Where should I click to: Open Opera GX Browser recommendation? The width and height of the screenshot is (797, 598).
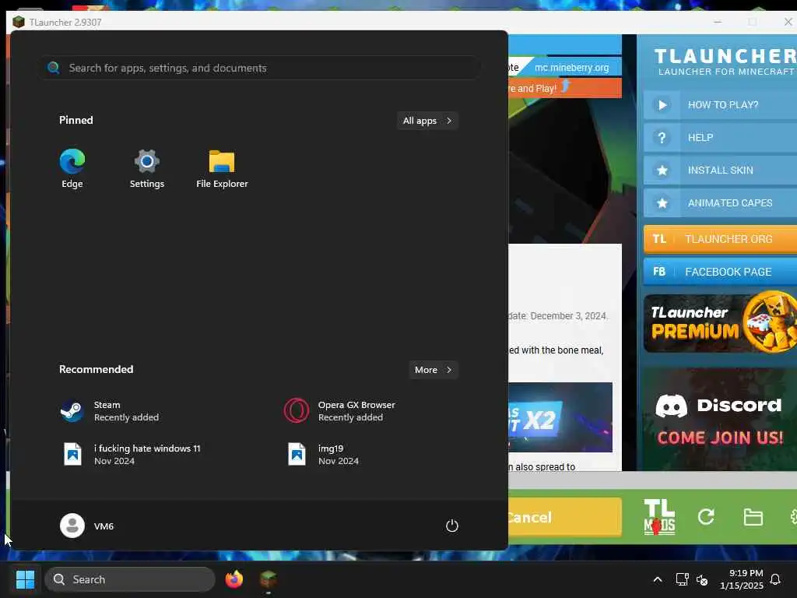339,411
